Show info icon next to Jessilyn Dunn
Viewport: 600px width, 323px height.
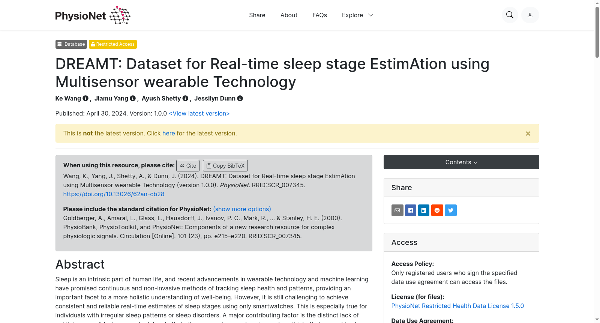click(x=240, y=98)
